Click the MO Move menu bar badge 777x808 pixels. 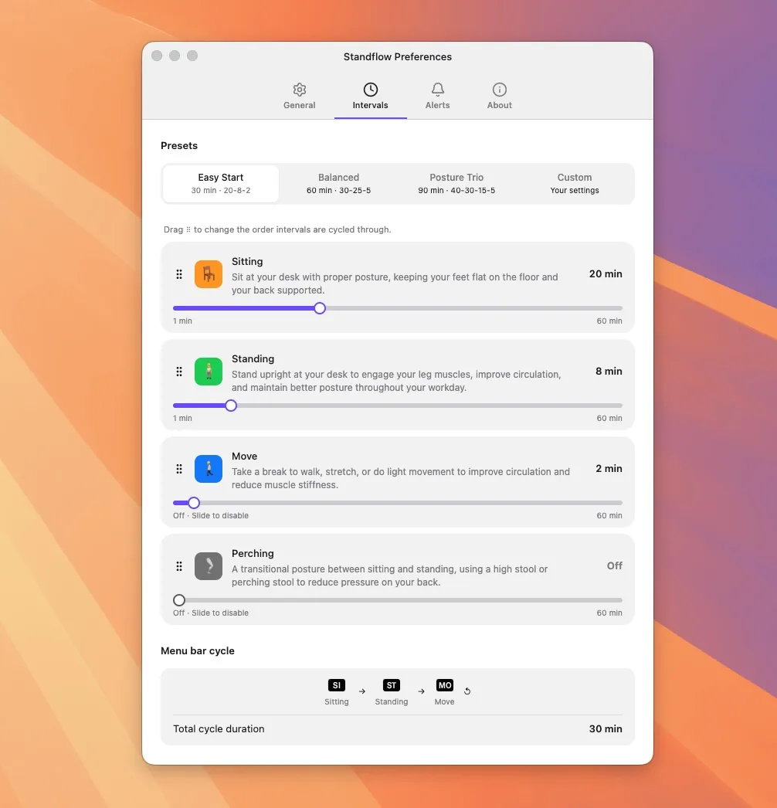pos(445,685)
